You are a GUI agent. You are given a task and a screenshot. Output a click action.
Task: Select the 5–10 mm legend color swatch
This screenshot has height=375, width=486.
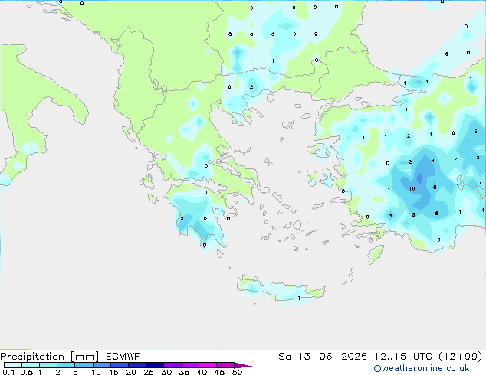point(84,365)
